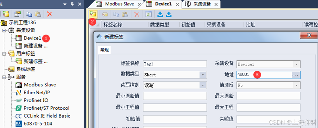Open the left panel window-position dropdown arrow

tap(65, 4)
